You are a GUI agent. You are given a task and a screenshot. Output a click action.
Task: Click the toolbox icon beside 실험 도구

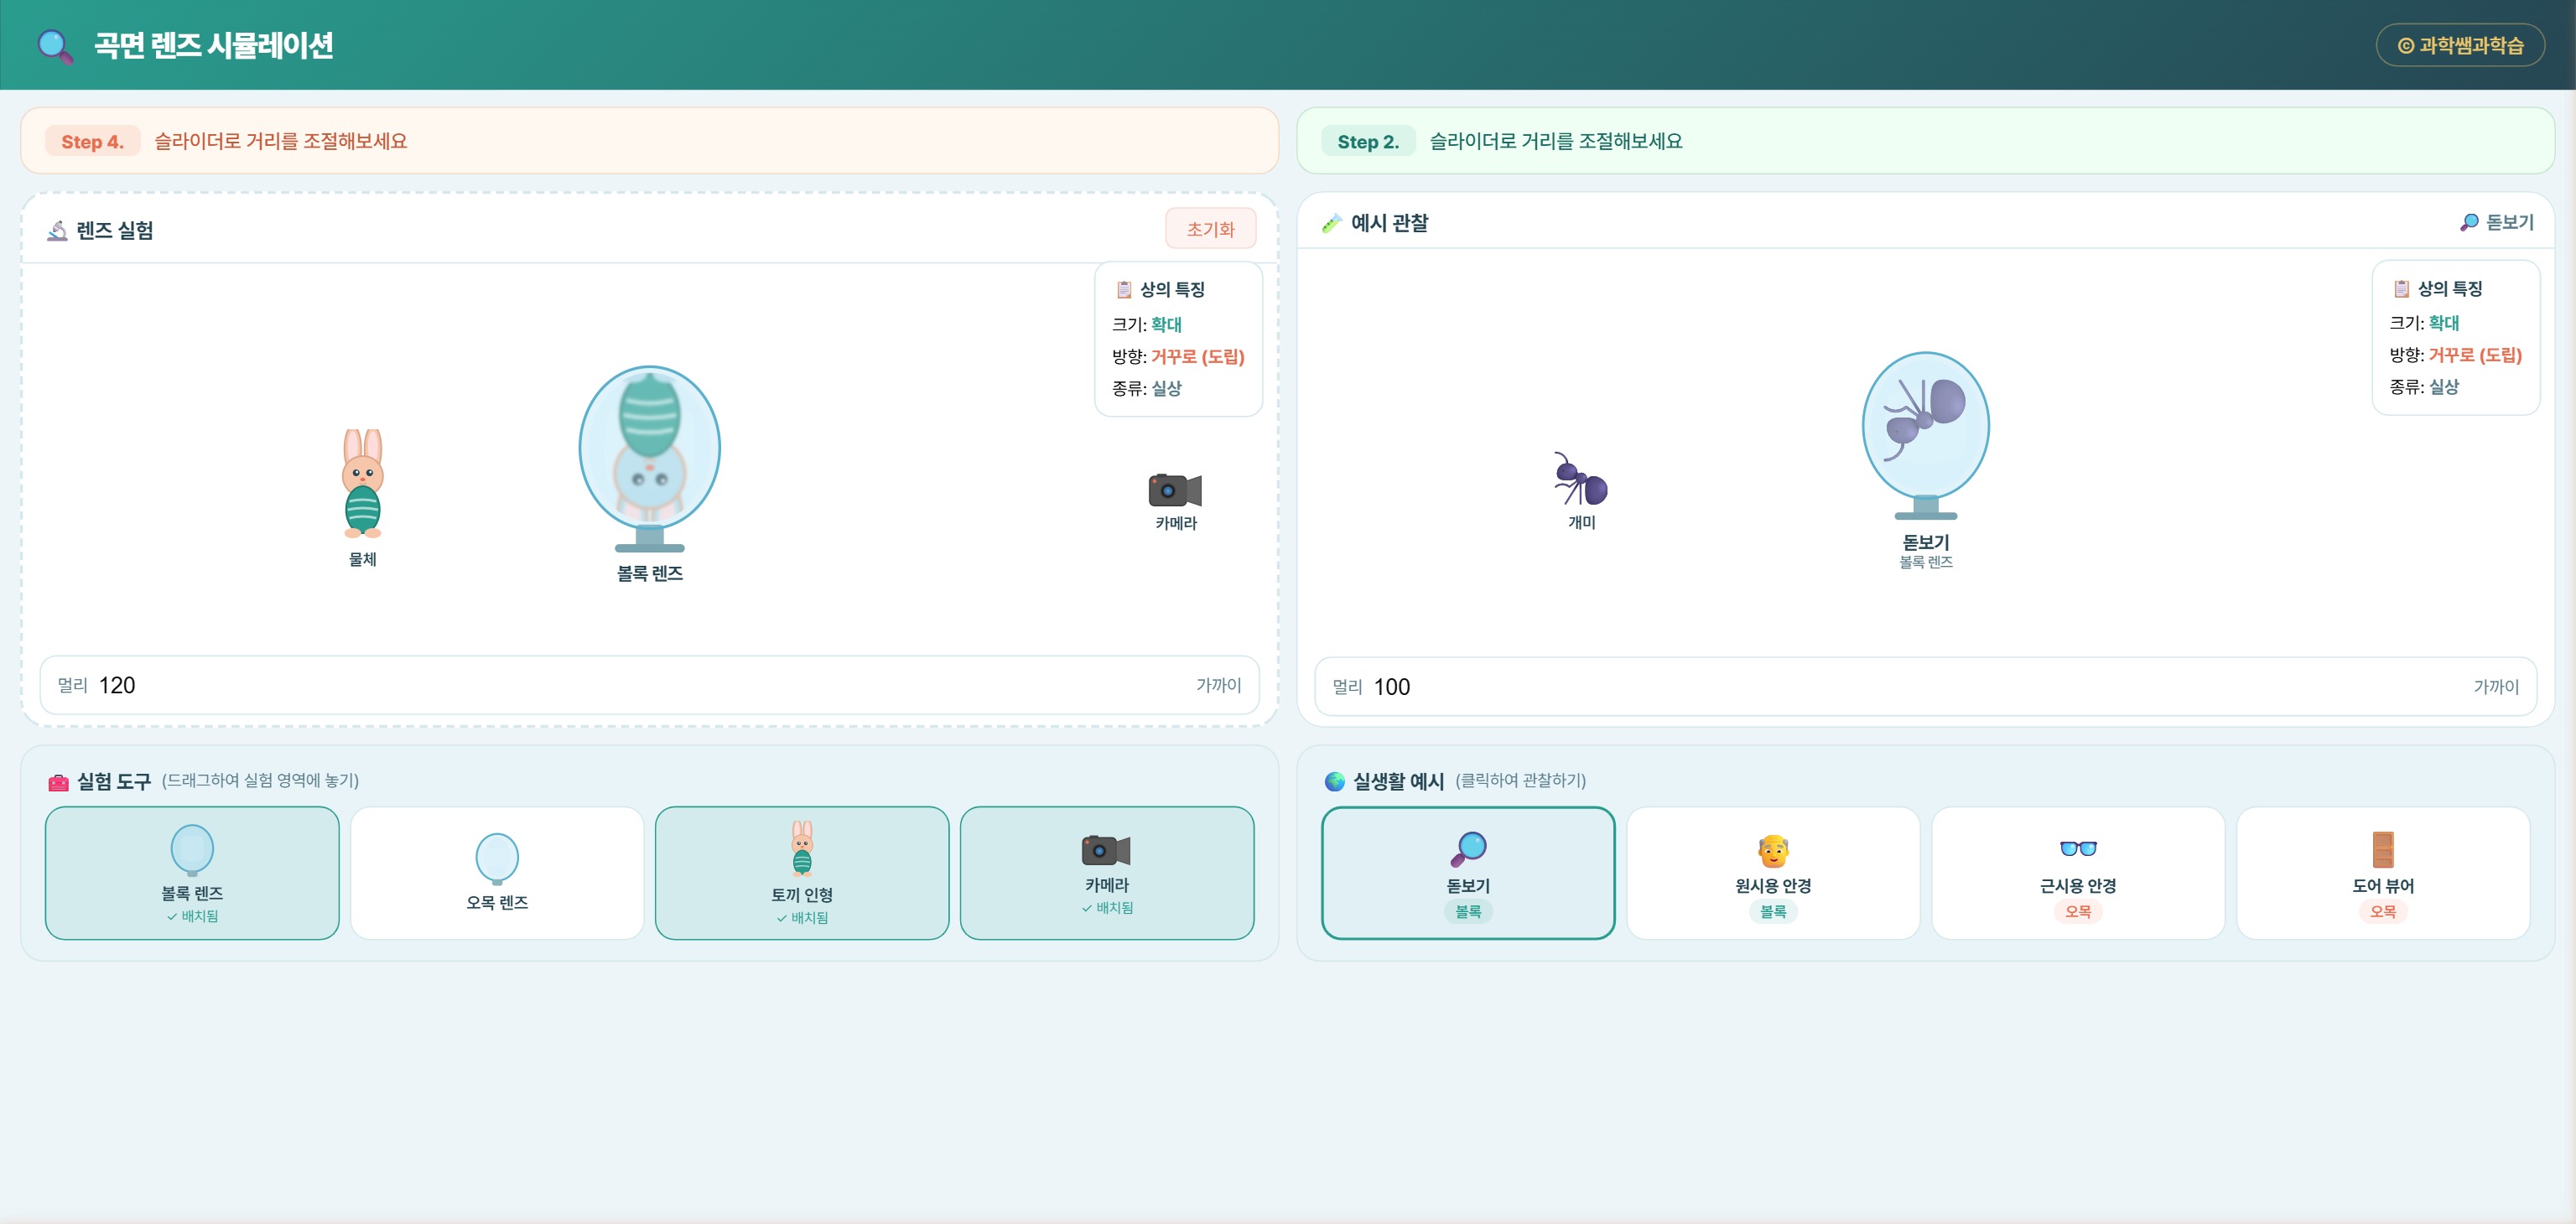(x=58, y=782)
